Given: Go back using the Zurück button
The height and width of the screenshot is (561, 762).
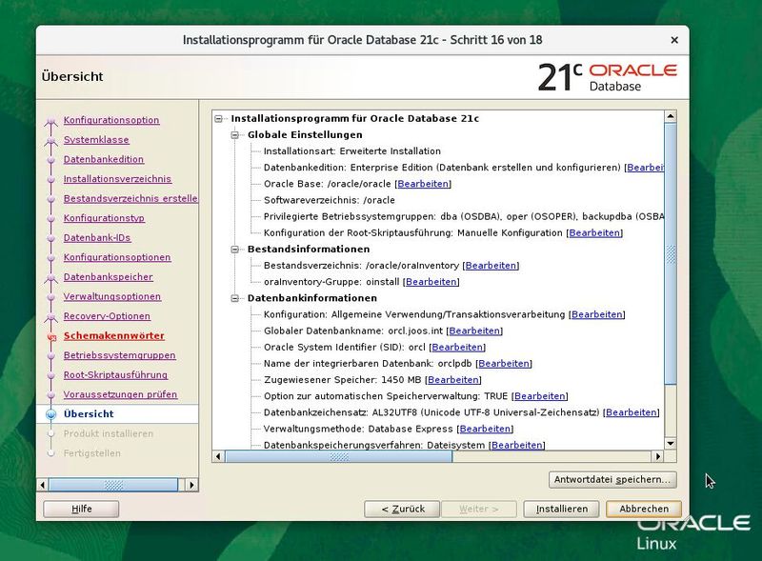Looking at the screenshot, I should point(399,509).
